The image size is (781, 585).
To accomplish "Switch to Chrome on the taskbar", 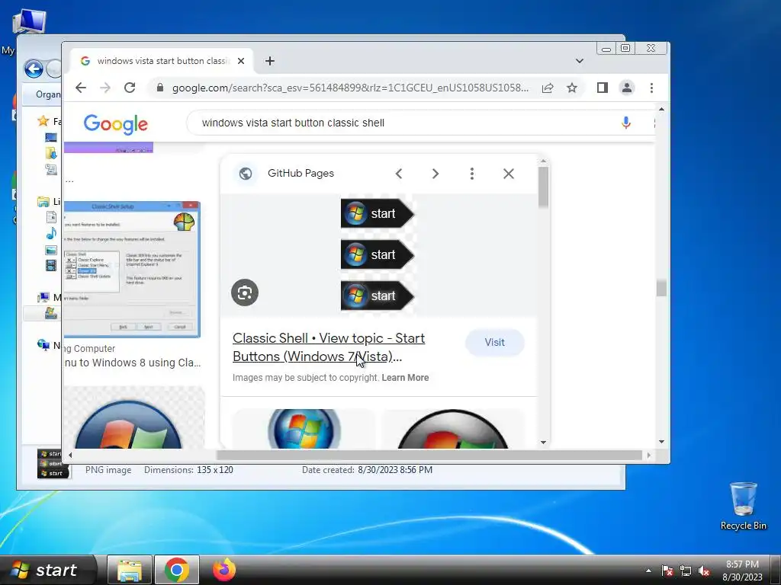I will coord(176,570).
